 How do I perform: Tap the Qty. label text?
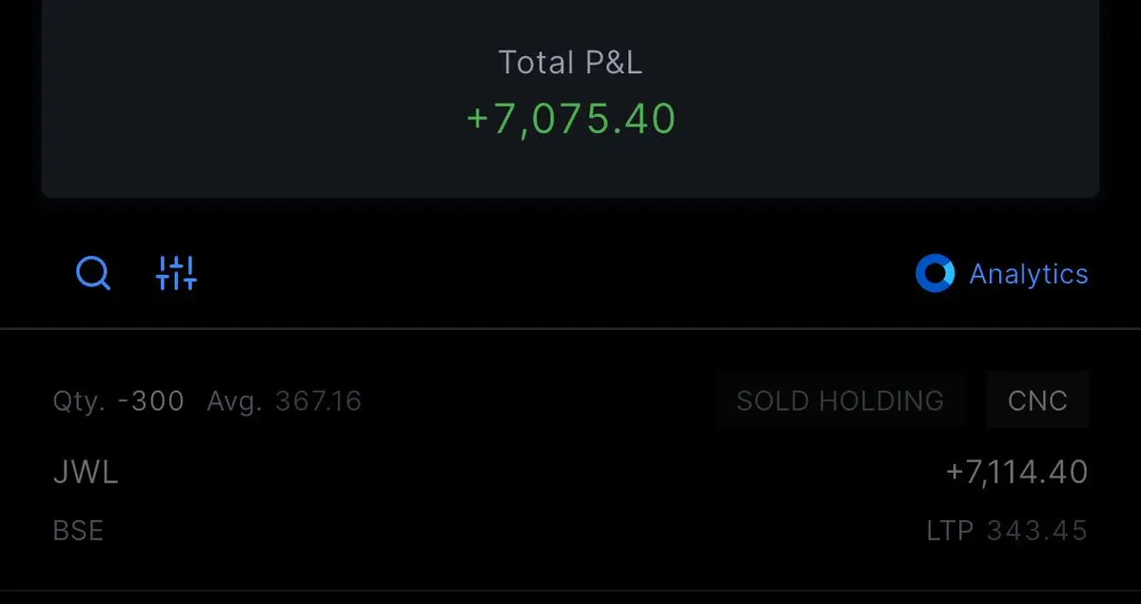click(80, 401)
